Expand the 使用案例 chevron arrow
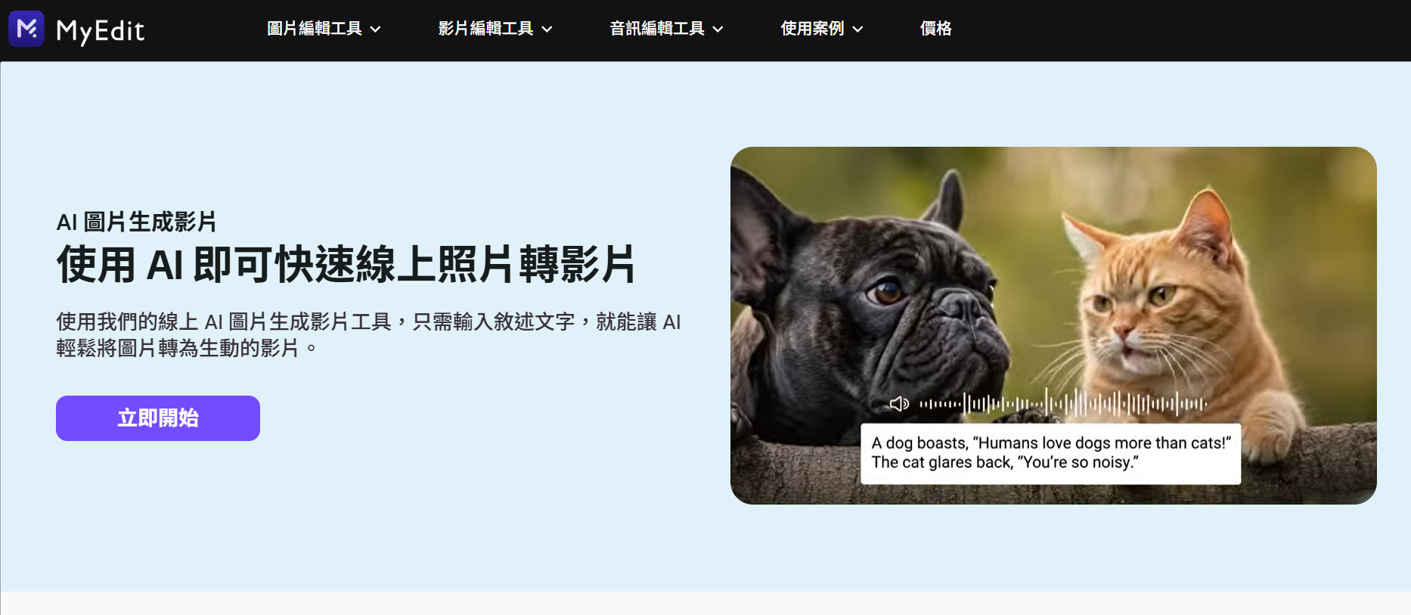Viewport: 1411px width, 615px height. point(857,30)
